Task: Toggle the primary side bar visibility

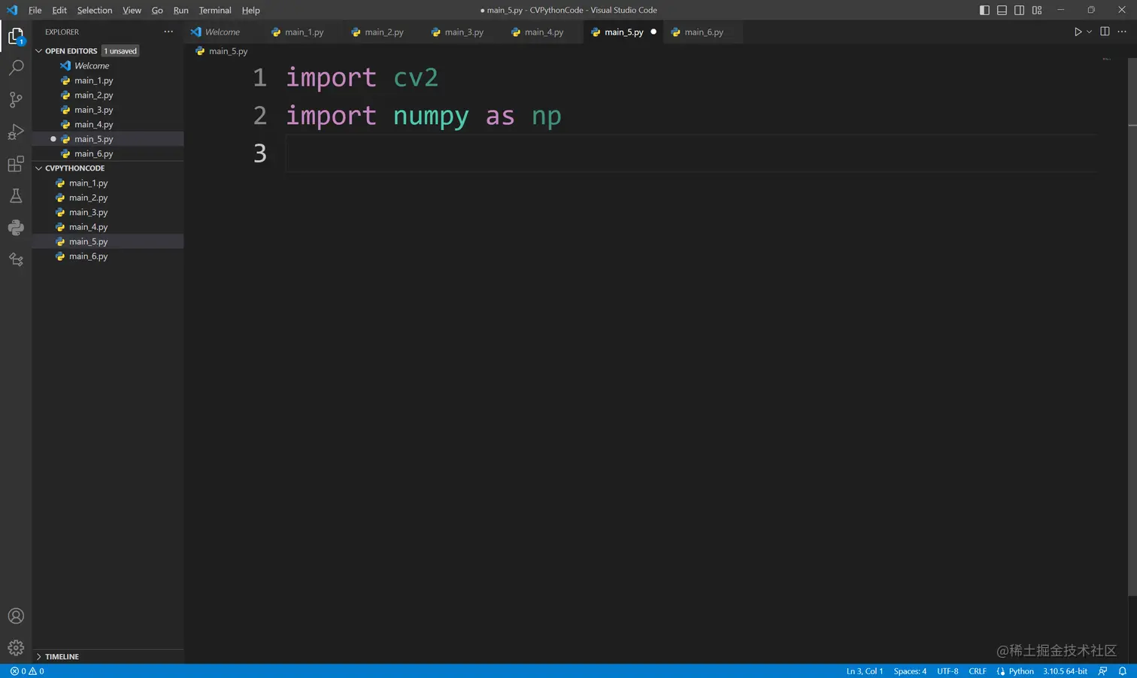Action: (984, 10)
